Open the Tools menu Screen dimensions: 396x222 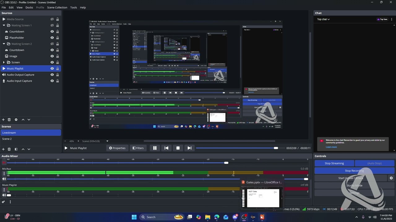74,7
